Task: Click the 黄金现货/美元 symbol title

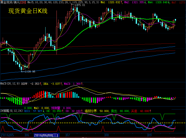Action: [x=10, y=2]
